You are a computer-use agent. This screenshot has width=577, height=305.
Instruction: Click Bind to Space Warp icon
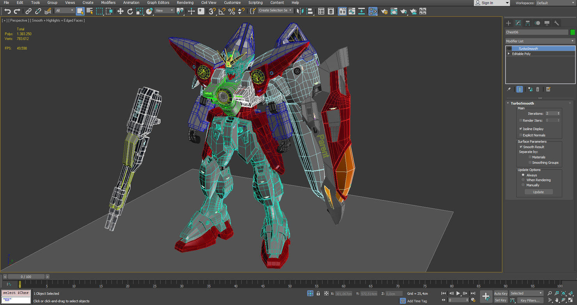coord(48,11)
